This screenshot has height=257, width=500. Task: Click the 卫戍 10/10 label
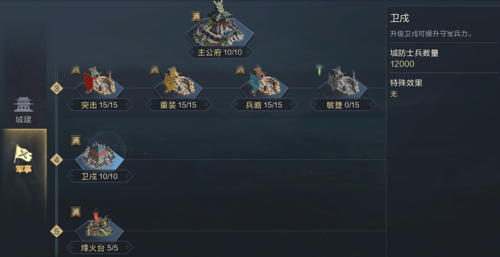pyautogui.click(x=99, y=177)
